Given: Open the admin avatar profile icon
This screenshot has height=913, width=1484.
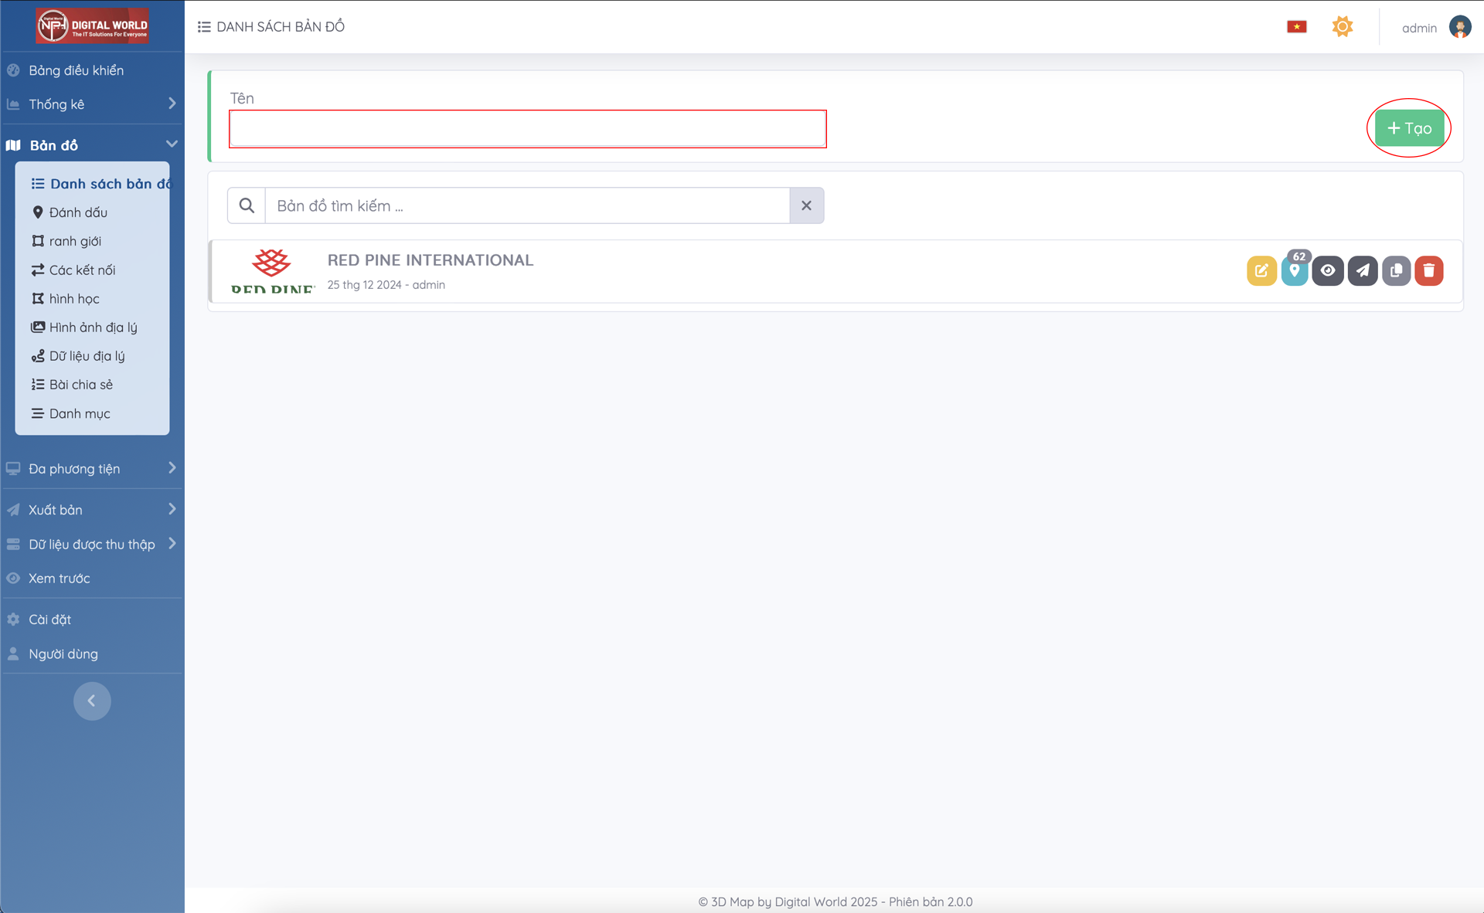Looking at the screenshot, I should coord(1459,27).
